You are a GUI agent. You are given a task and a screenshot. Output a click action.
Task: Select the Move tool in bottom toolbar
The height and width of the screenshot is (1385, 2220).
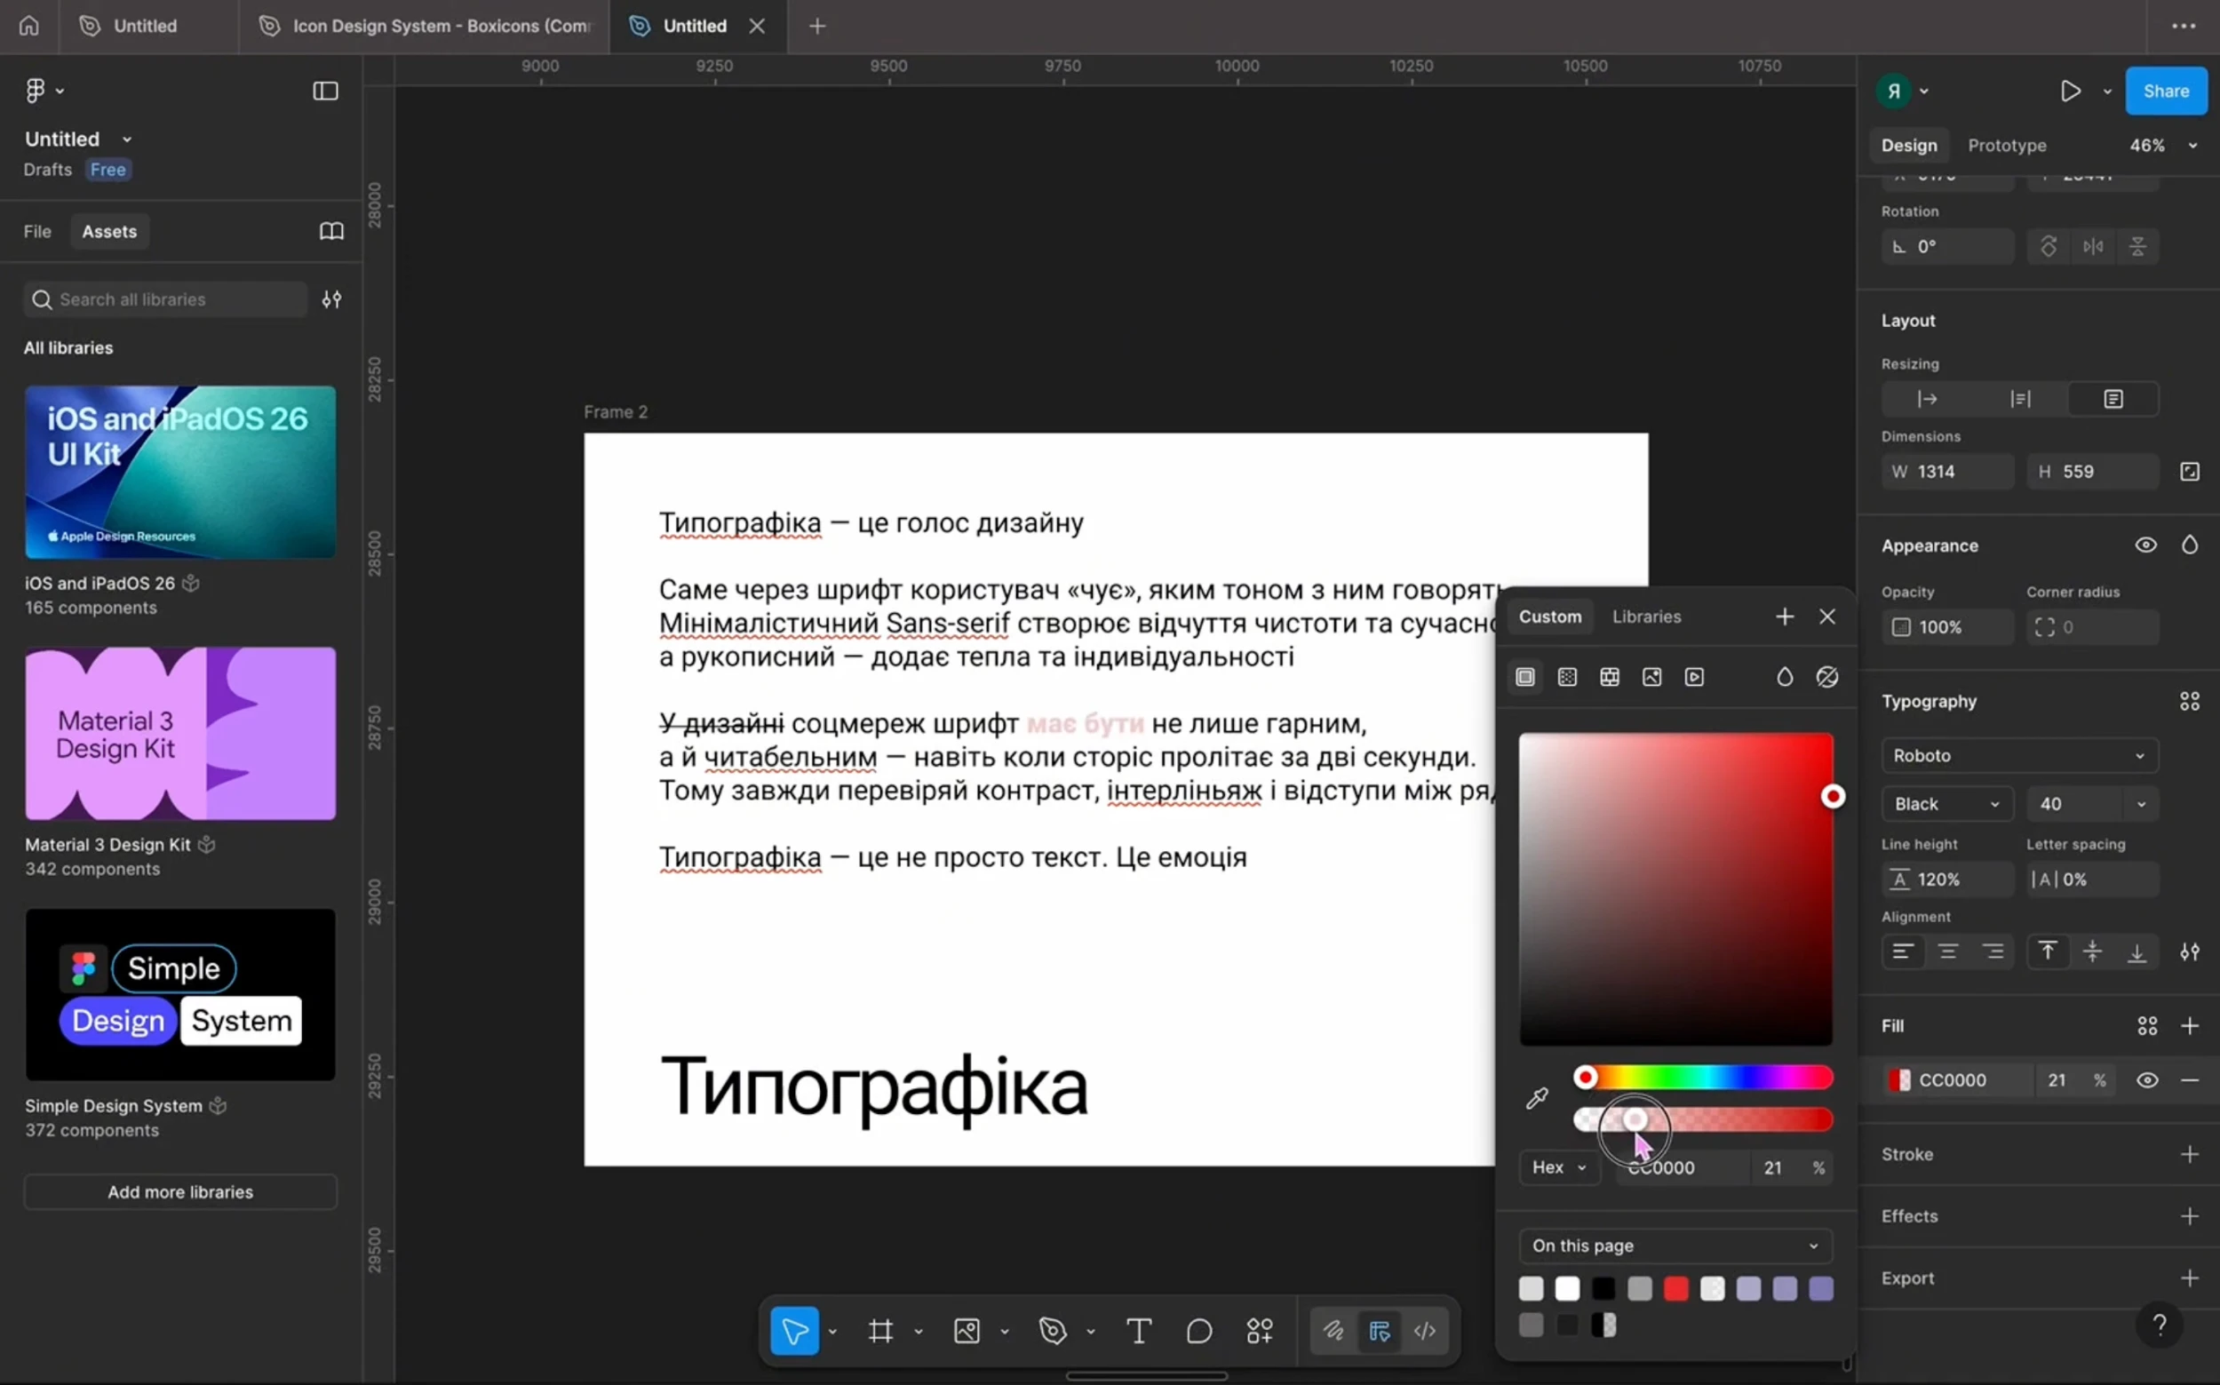pyautogui.click(x=794, y=1330)
